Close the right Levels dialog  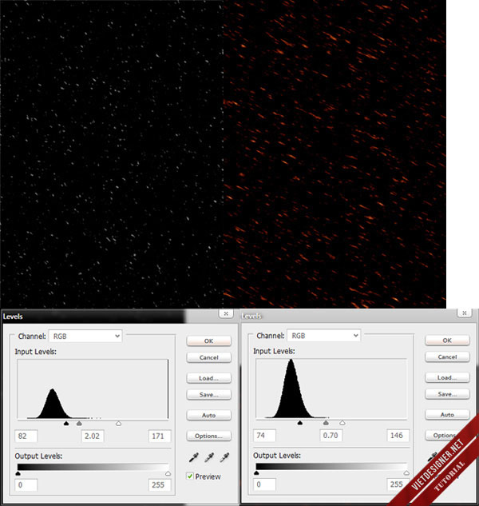pos(465,313)
